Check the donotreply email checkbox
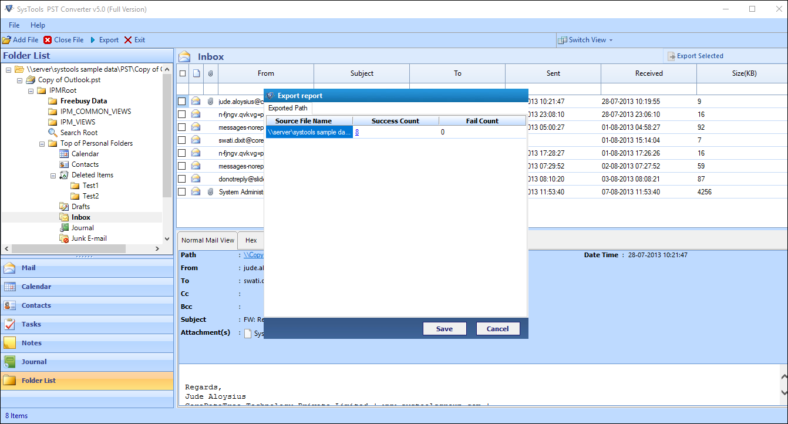Screen dimensions: 788x424 point(182,179)
